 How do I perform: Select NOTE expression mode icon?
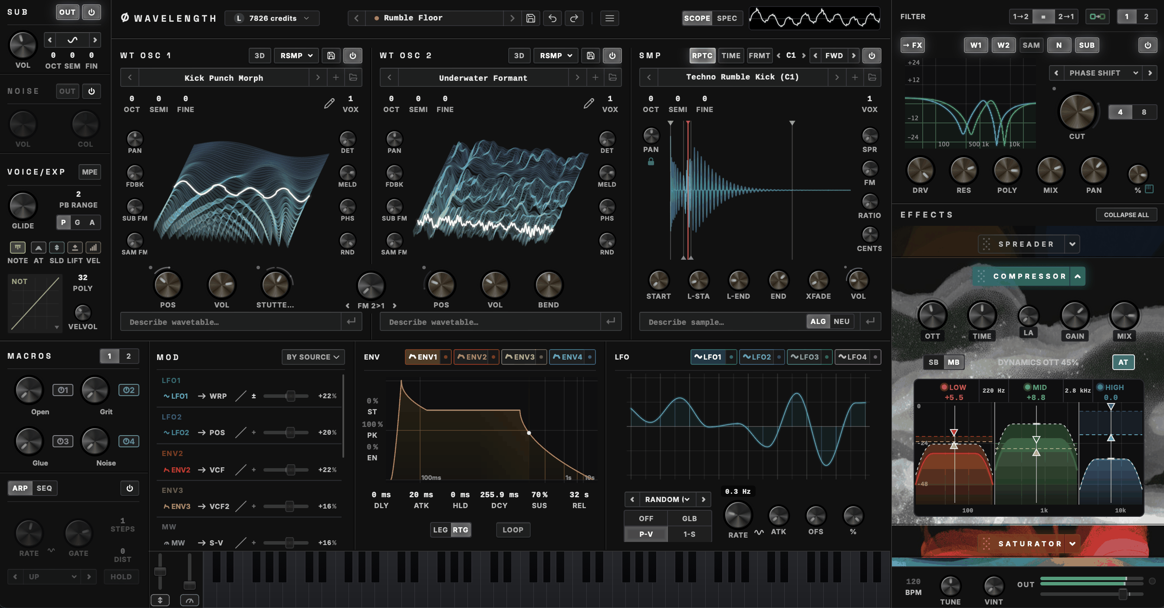[18, 247]
